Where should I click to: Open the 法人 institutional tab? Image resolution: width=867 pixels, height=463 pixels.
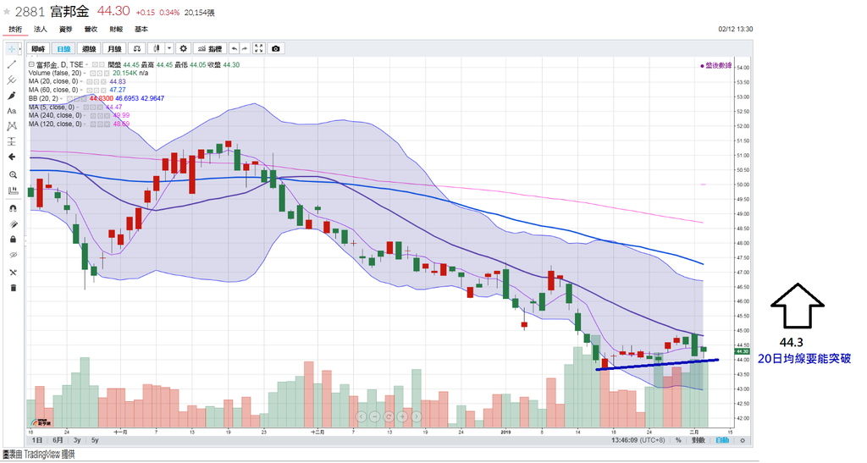pos(41,30)
